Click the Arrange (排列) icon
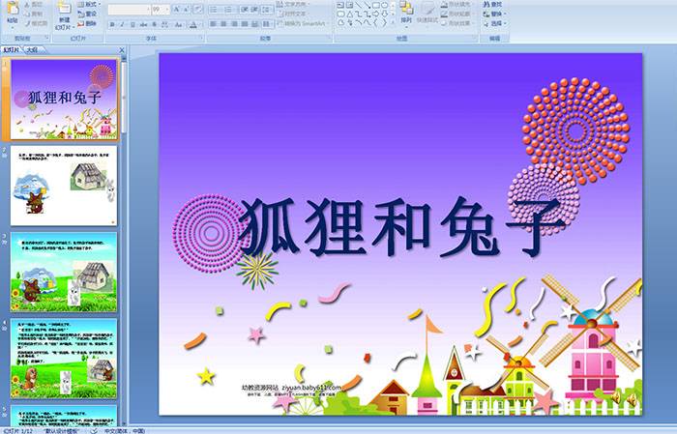This screenshot has width=677, height=434. 405,14
